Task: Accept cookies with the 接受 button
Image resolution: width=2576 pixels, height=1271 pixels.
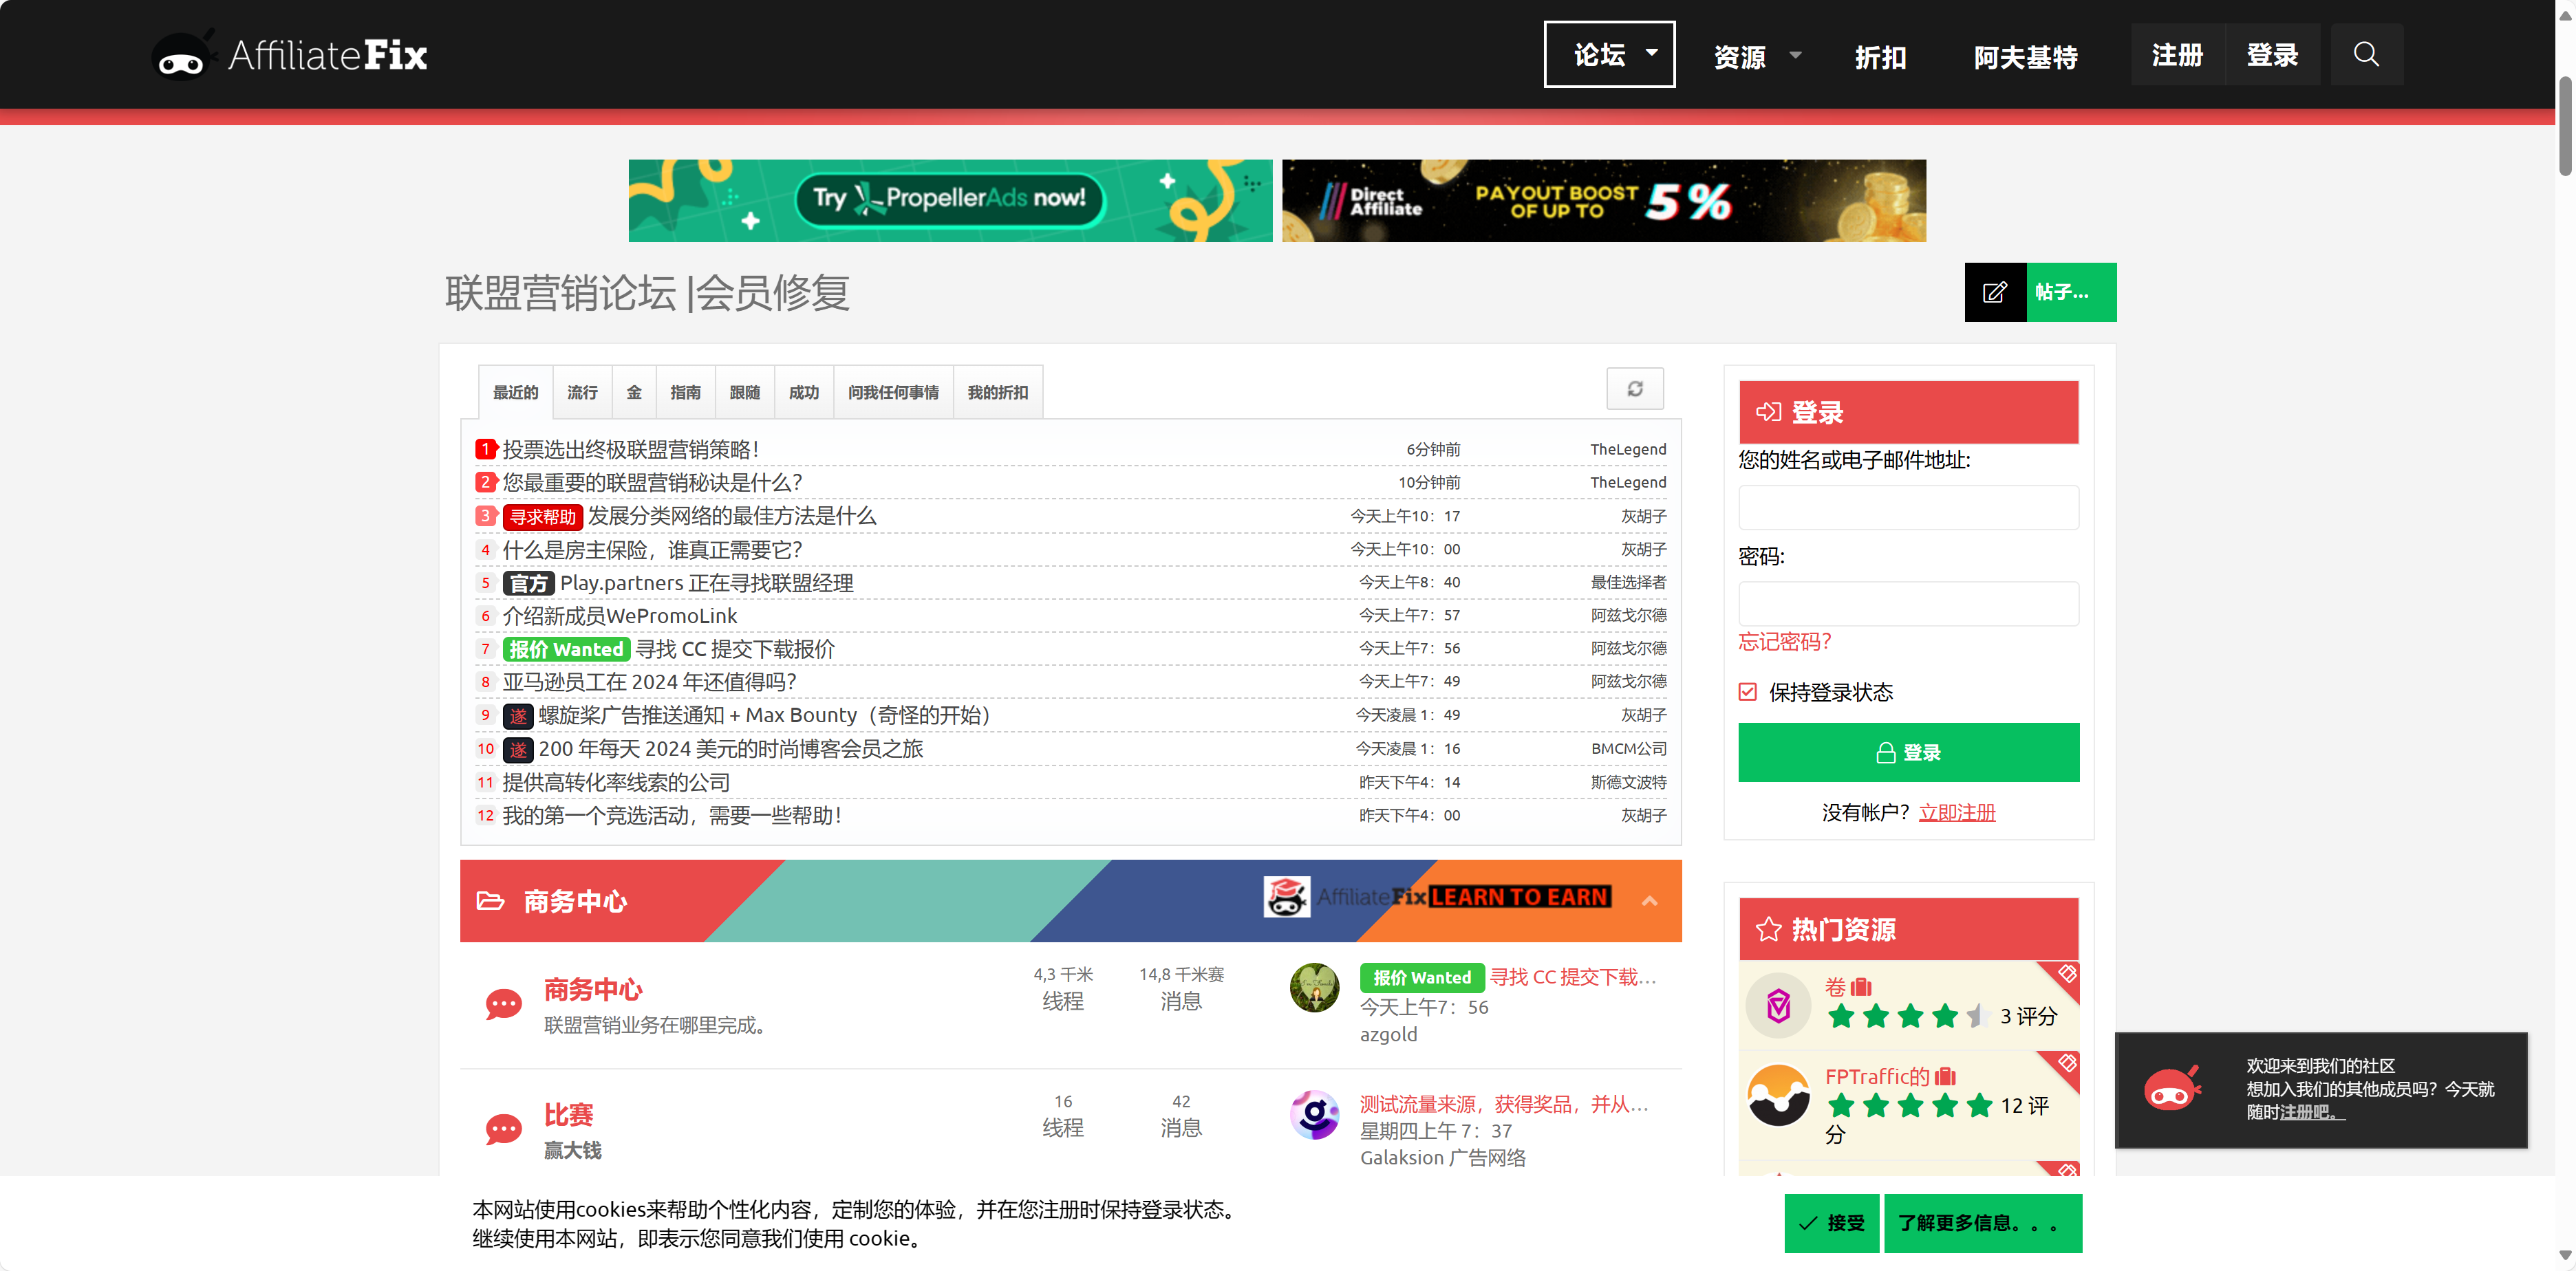Action: 1831,1222
